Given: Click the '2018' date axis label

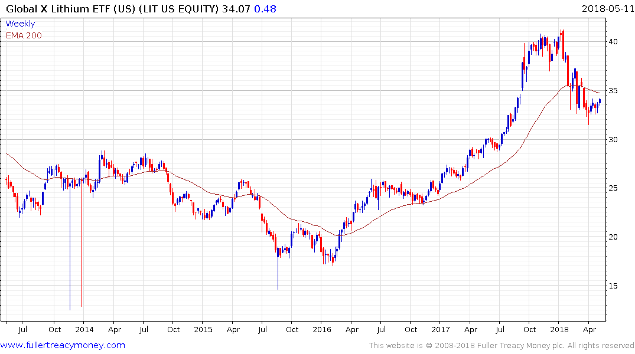Looking at the screenshot, I should tap(559, 330).
